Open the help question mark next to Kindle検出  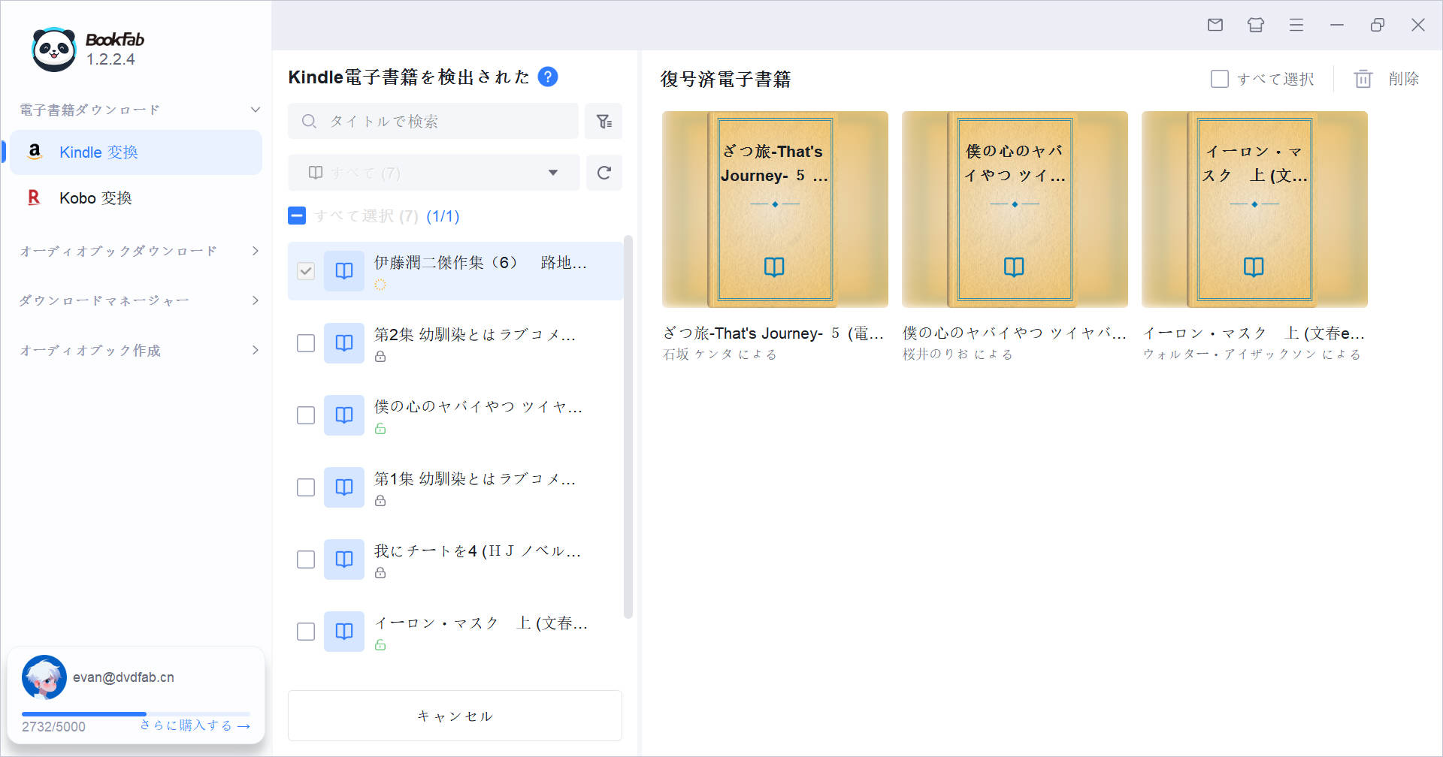(x=548, y=77)
